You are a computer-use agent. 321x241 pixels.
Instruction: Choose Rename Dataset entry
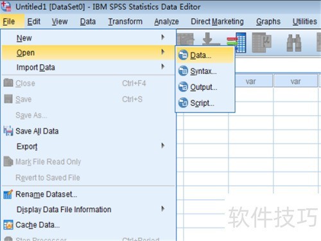coord(88,194)
